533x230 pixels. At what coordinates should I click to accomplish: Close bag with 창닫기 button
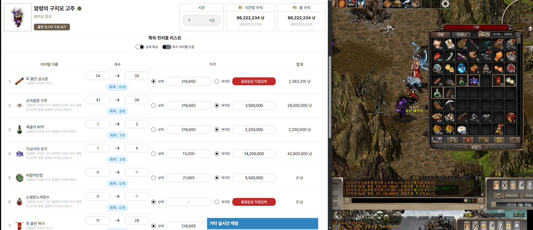[x=476, y=147]
